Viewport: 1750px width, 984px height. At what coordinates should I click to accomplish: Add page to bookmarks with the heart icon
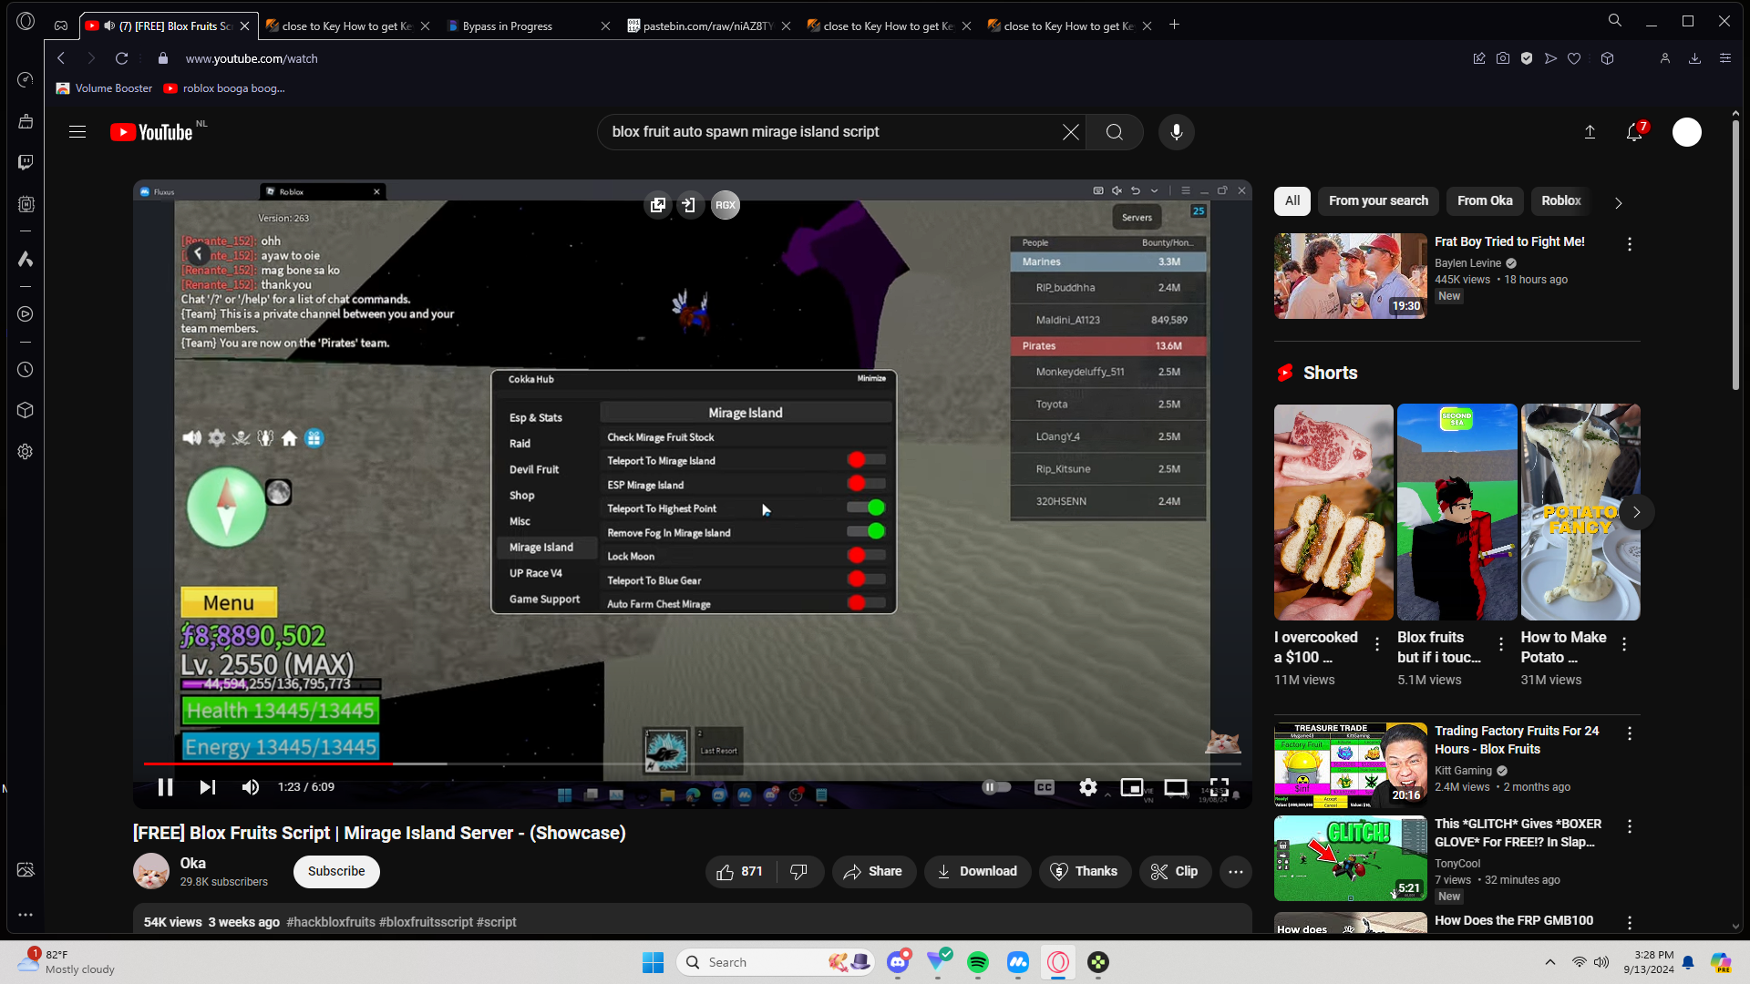tap(1574, 58)
